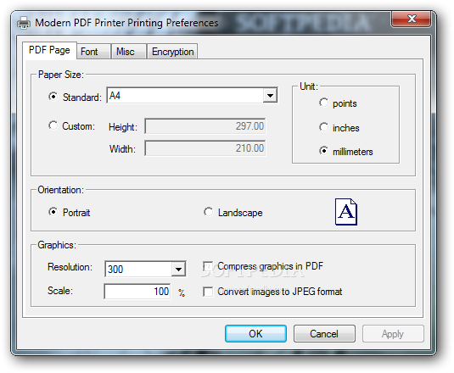Image resolution: width=454 pixels, height=373 pixels.
Task: Click the printer icon in title bar
Action: click(24, 23)
